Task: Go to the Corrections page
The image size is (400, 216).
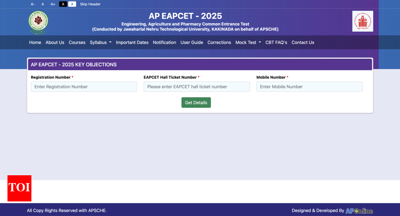Action: click(219, 43)
